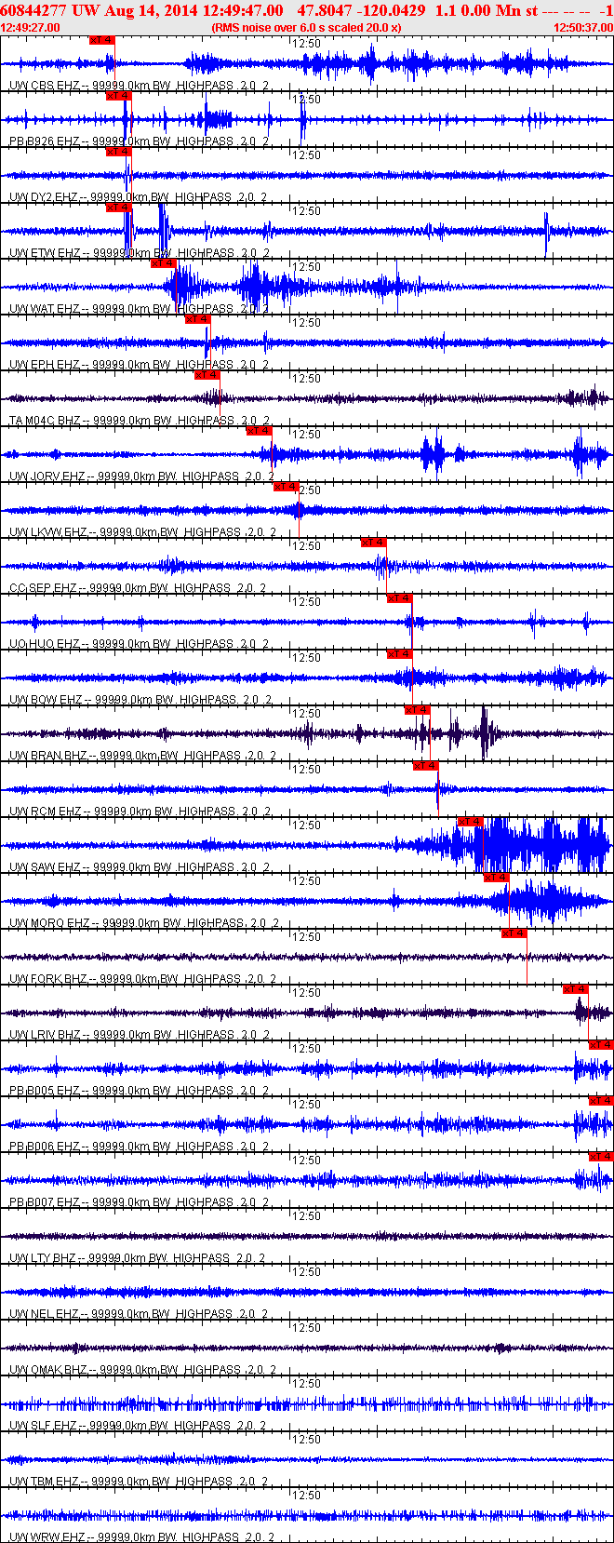Viewport: 614px width, 1543px height.
Task: Select the red pick flag on FORK trace
Action: (514, 933)
